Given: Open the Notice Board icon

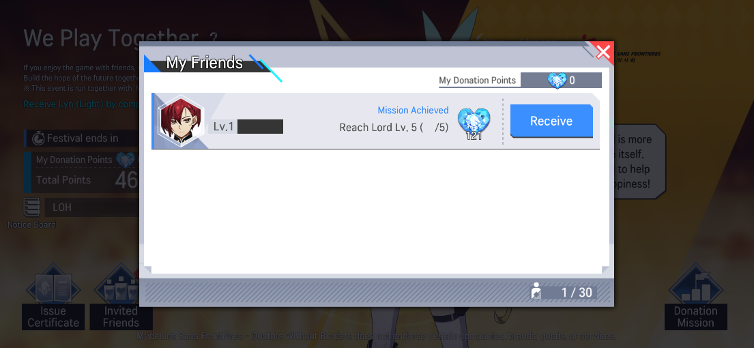Looking at the screenshot, I should (x=32, y=213).
